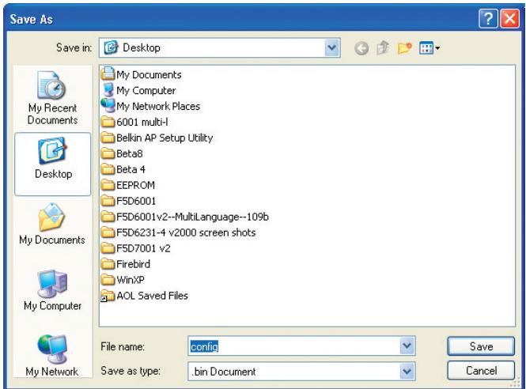
Task: Select the Firebird folder icon
Action: pos(108,263)
